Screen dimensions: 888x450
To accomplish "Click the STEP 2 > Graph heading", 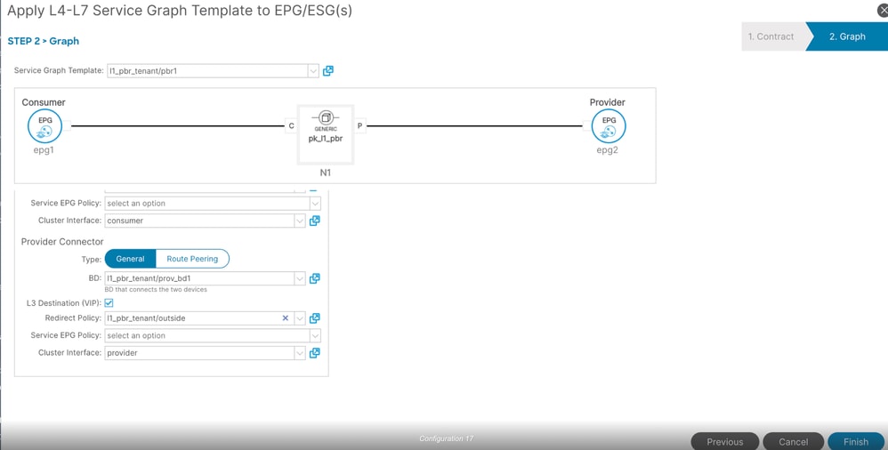I will [43, 41].
